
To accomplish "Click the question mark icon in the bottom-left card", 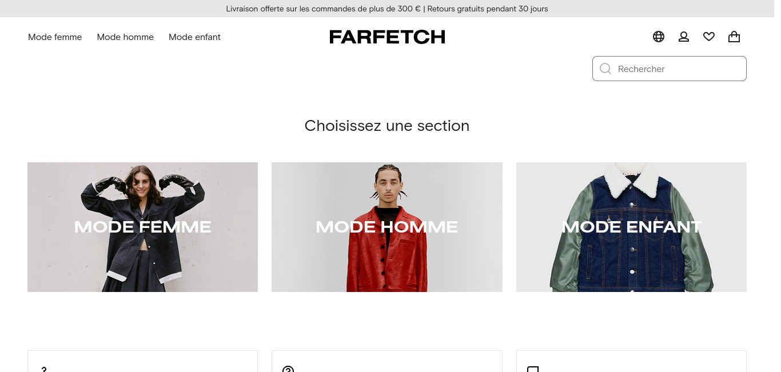I will coord(44,370).
